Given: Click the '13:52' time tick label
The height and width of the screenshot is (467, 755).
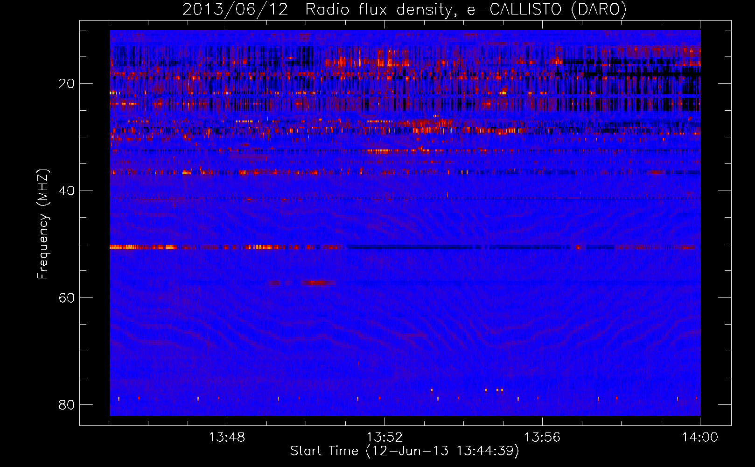Looking at the screenshot, I should 384,438.
